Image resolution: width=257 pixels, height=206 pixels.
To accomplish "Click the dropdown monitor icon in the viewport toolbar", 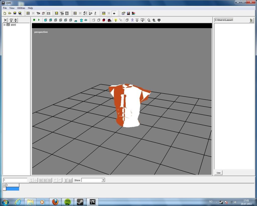I will coord(143,20).
